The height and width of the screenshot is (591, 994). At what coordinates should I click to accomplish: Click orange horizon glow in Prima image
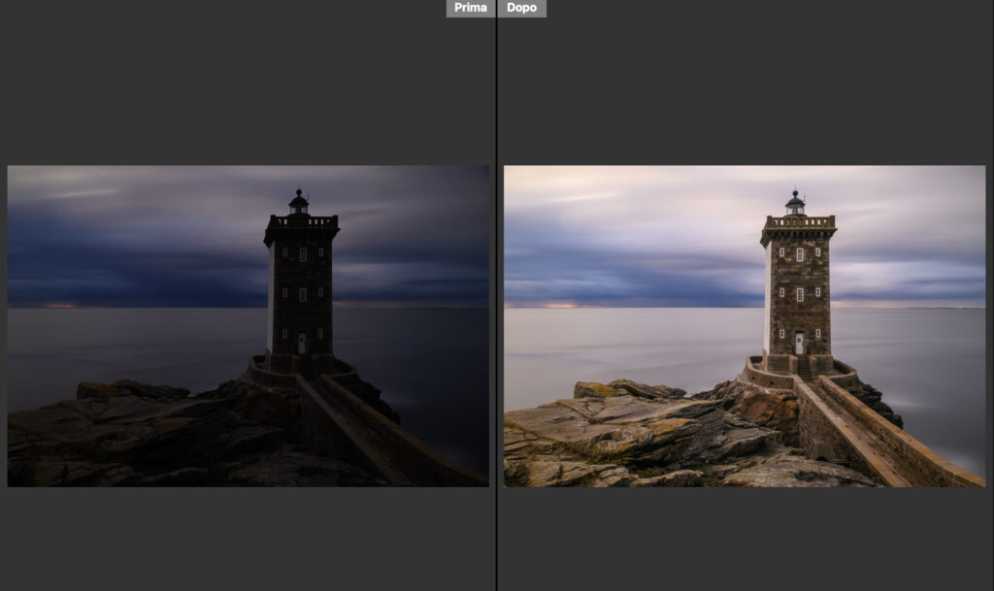pos(60,305)
